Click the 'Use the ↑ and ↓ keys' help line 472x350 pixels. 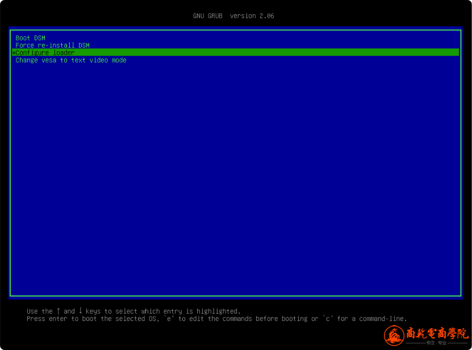tap(133, 311)
